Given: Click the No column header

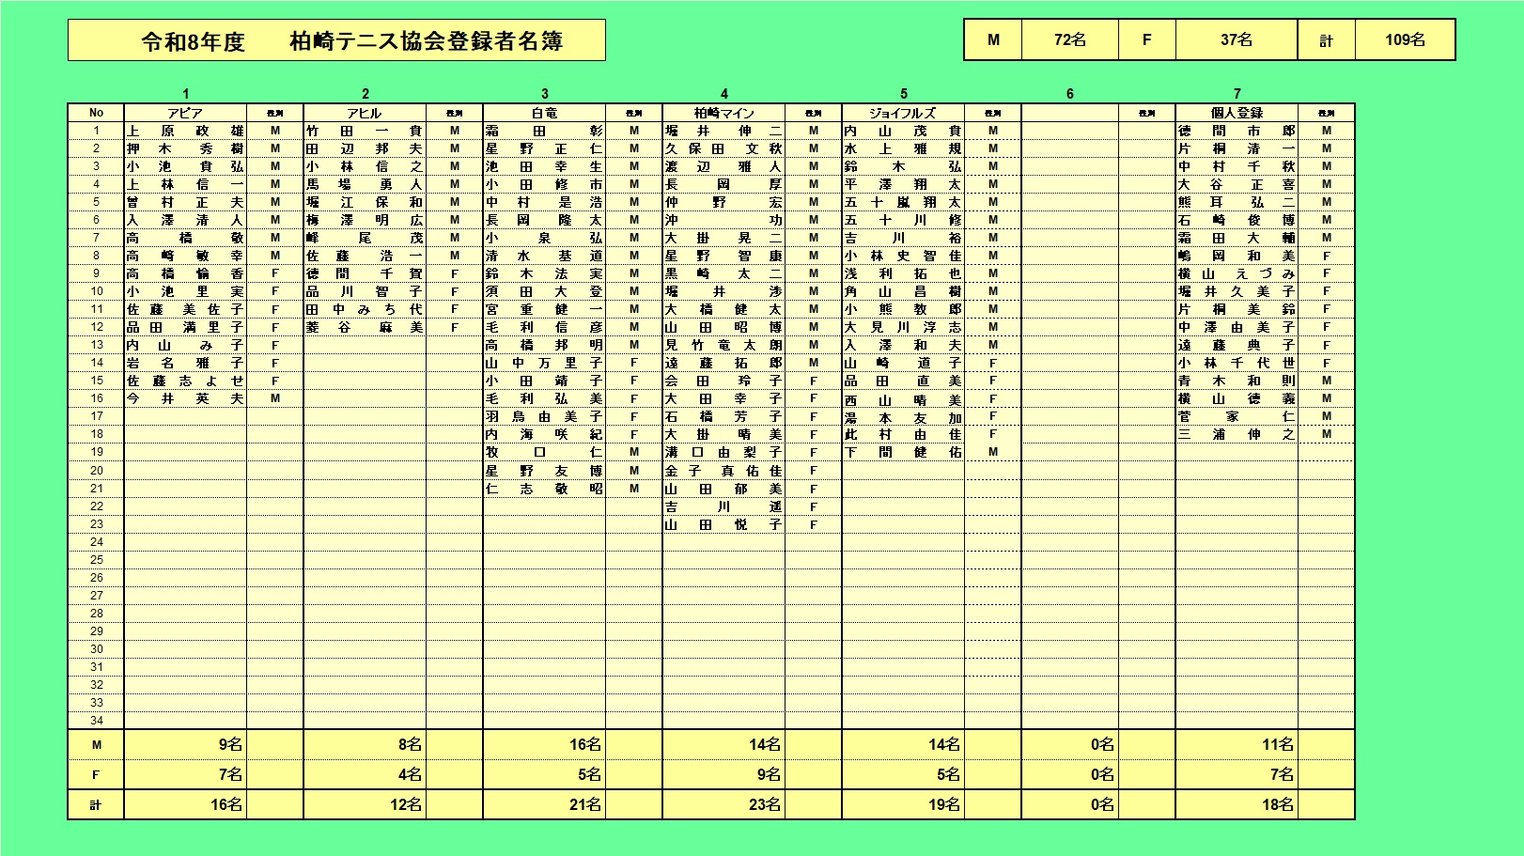Looking at the screenshot, I should [x=96, y=113].
